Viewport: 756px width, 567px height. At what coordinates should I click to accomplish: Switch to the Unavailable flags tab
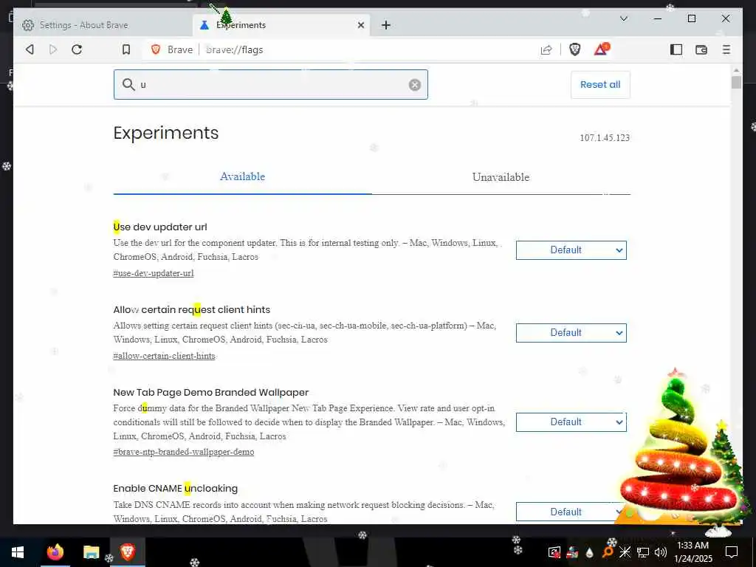click(501, 177)
